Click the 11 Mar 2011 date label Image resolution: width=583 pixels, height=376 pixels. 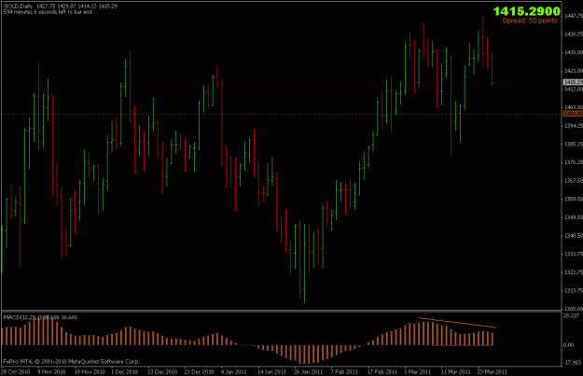pos(455,371)
